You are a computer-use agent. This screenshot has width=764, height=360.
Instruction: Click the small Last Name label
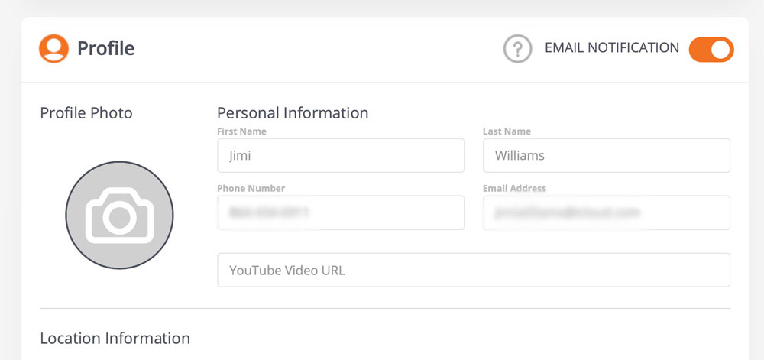point(507,131)
